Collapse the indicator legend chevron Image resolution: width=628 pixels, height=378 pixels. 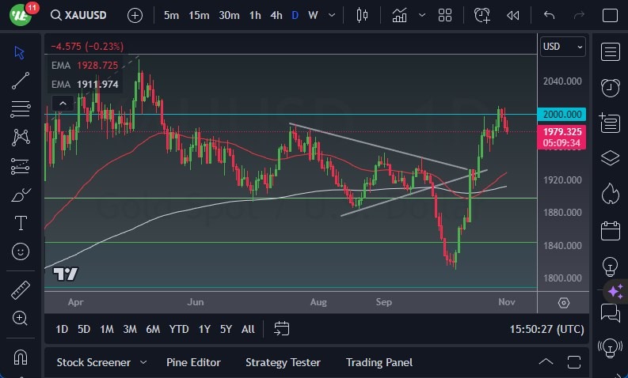pos(62,103)
